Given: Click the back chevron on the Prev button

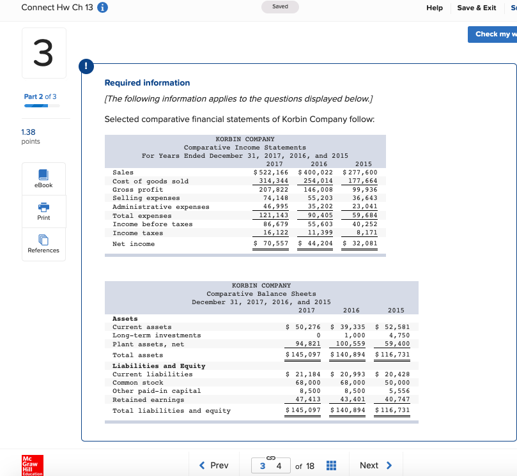Looking at the screenshot, I should point(203,465).
